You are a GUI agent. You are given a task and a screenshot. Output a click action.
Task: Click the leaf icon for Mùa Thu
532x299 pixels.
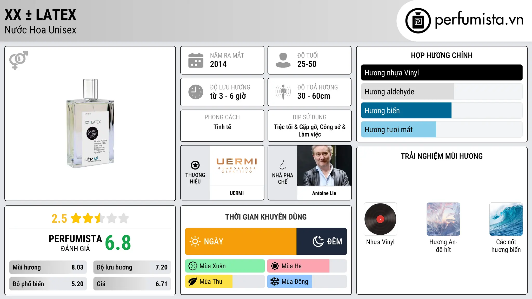[x=193, y=282]
